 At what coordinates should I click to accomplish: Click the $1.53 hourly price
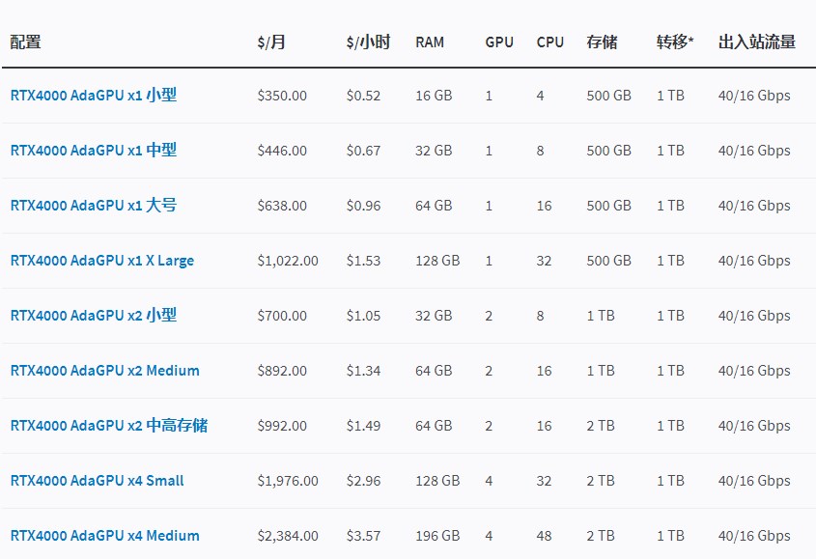point(364,261)
